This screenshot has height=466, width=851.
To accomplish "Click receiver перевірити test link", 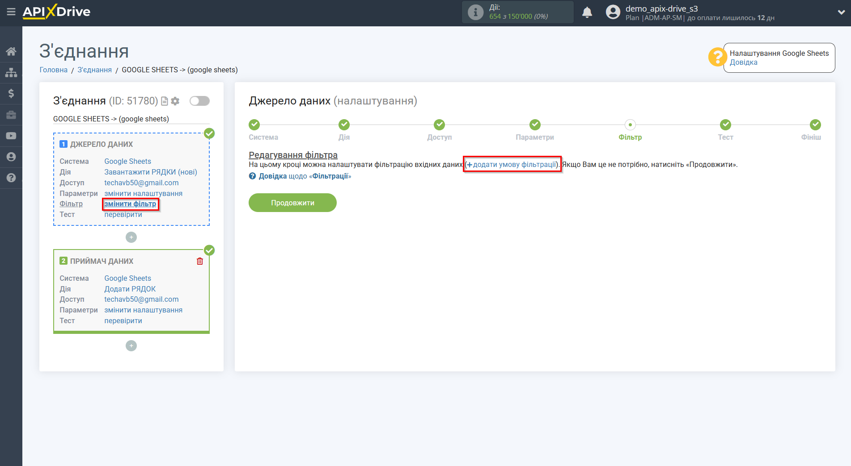I will click(123, 321).
